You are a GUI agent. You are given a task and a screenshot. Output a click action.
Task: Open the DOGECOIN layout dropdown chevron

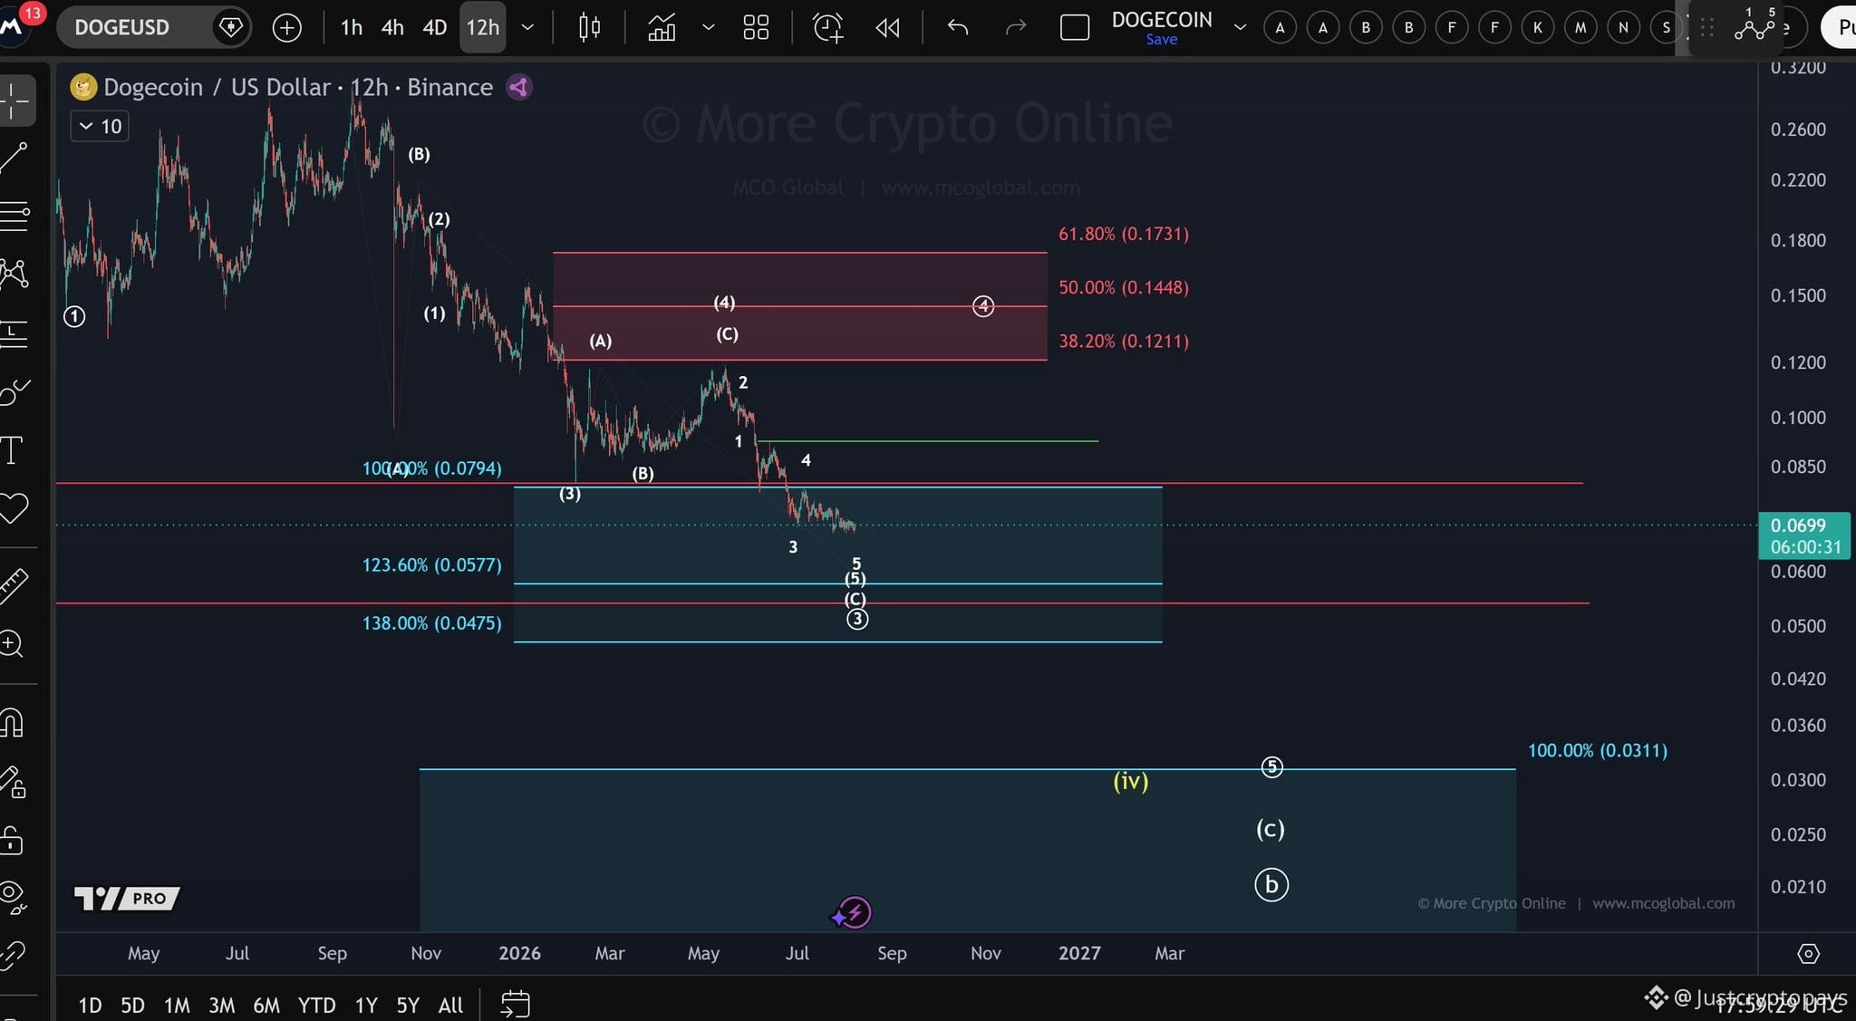click(1240, 28)
